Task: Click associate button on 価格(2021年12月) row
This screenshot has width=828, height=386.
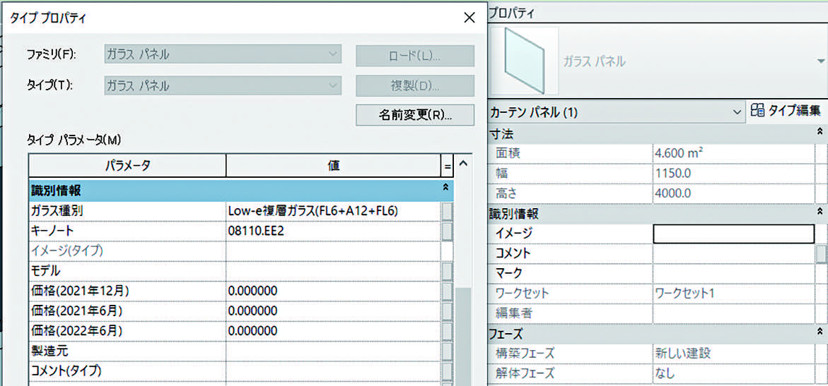Action: click(x=448, y=291)
